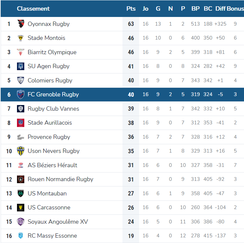244x243 pixels.
Task: Click the FC Grenoble Rugby crest
Action: click(21, 94)
